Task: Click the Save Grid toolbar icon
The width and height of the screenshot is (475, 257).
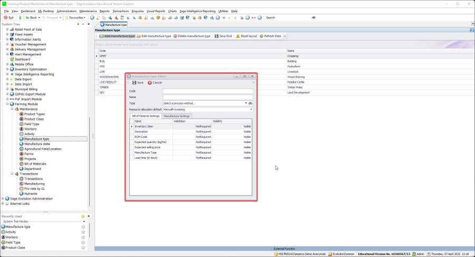Action: click(x=216, y=36)
